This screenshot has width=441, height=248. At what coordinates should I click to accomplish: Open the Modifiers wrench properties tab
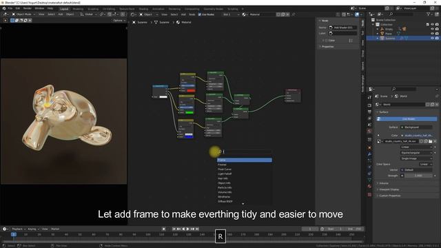pos(369,154)
